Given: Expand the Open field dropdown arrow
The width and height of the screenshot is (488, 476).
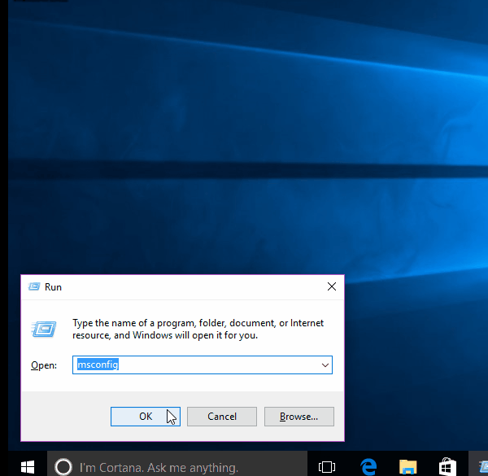Looking at the screenshot, I should click(325, 365).
